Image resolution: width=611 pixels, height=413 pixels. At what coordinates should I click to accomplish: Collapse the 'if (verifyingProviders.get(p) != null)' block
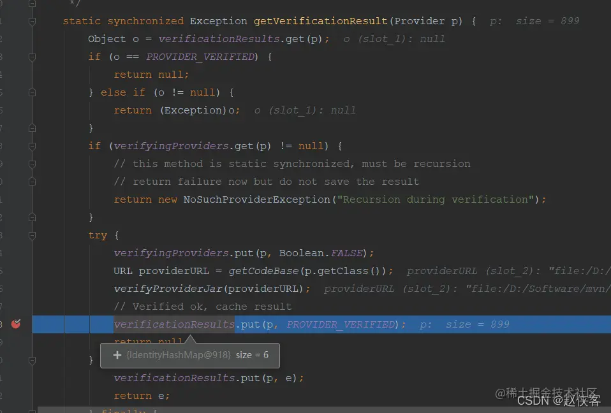pyautogui.click(x=33, y=147)
